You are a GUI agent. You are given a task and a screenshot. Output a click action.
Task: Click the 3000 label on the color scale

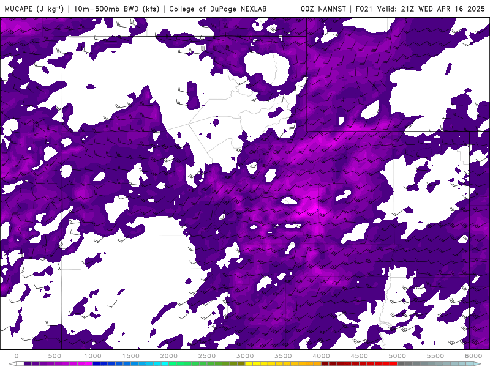(245, 356)
